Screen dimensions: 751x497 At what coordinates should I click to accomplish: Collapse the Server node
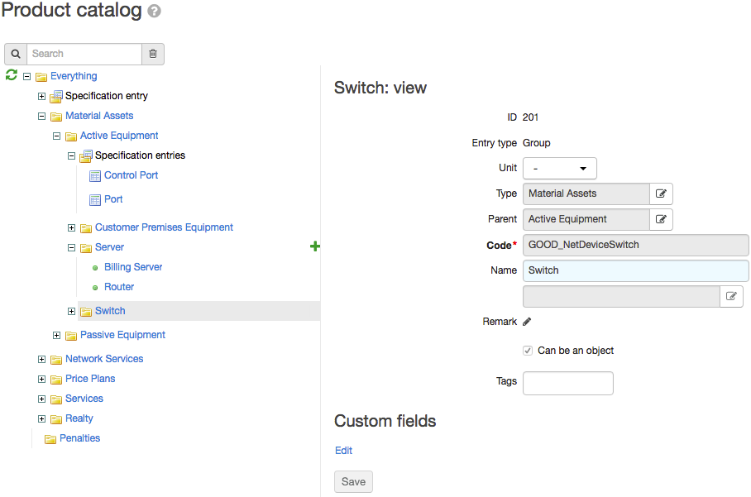tap(71, 248)
